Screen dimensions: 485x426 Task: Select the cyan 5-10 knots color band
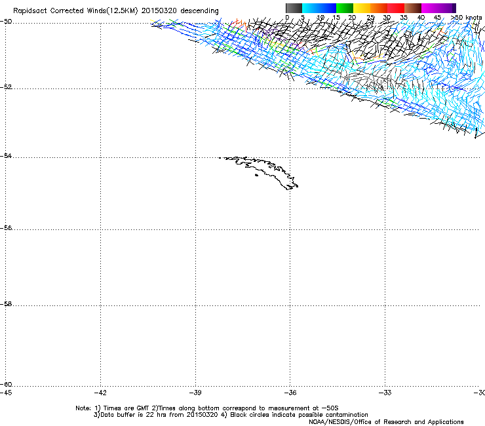(311, 8)
